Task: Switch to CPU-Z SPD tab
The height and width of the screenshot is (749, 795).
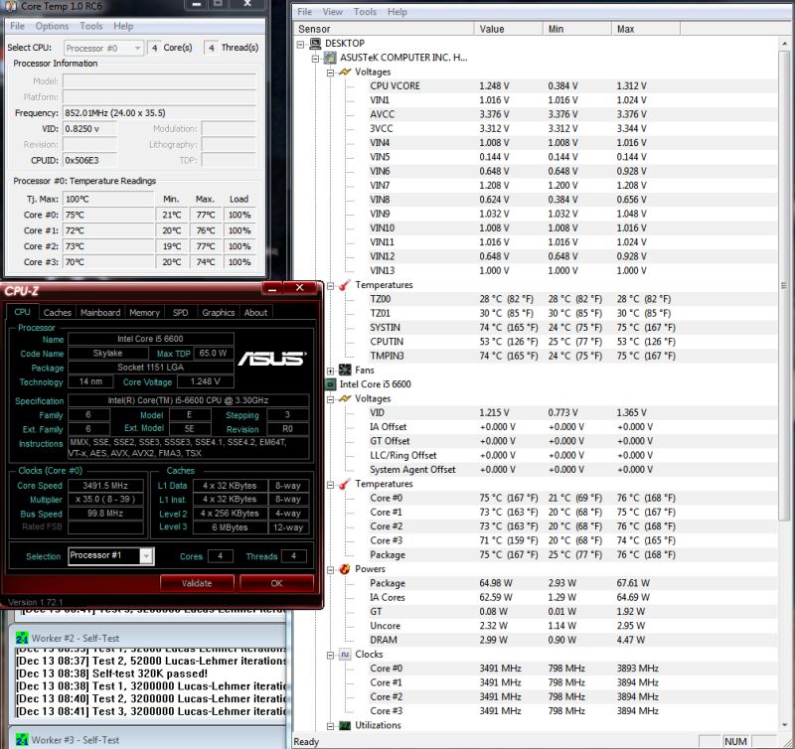Action: pos(181,313)
